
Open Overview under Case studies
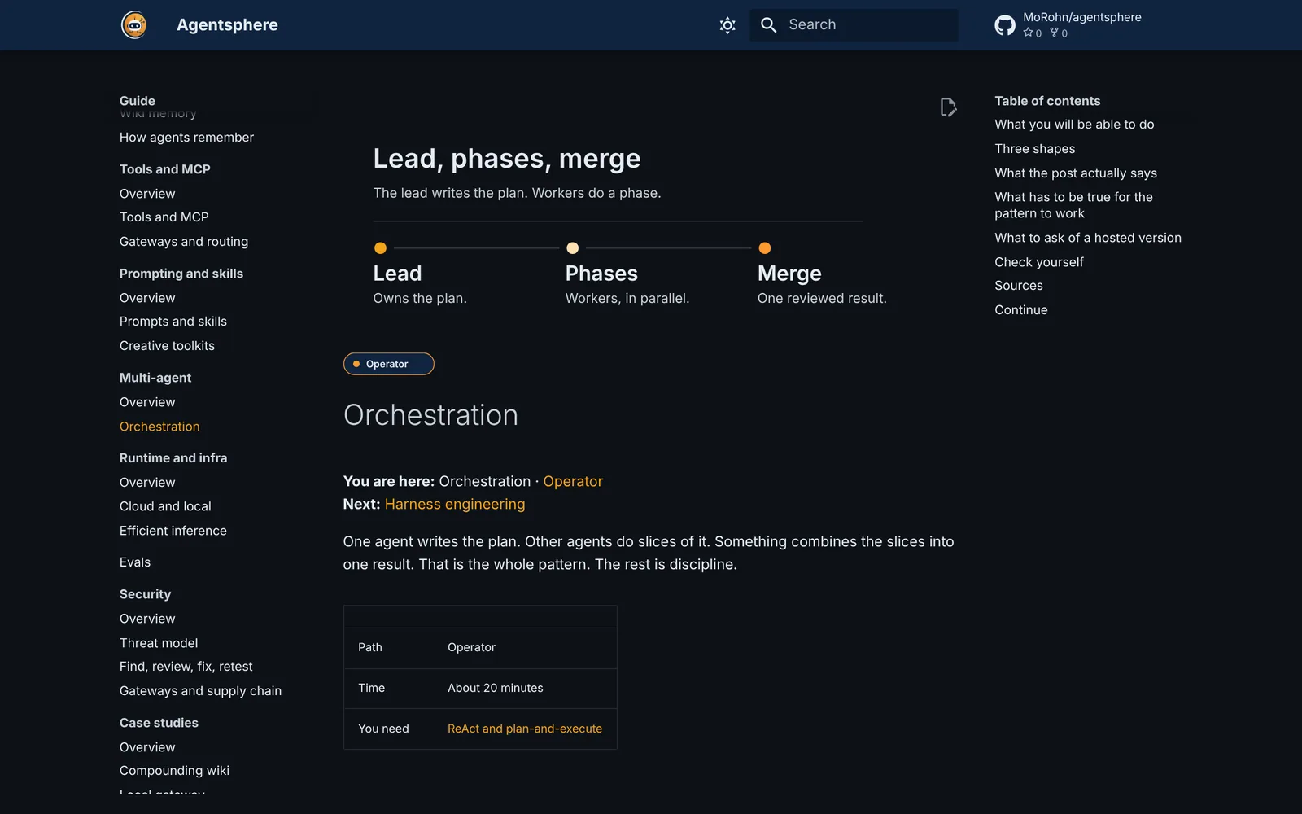(147, 747)
